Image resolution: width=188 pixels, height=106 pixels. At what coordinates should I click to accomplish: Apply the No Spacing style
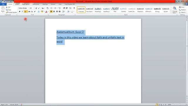[x=90, y=10]
